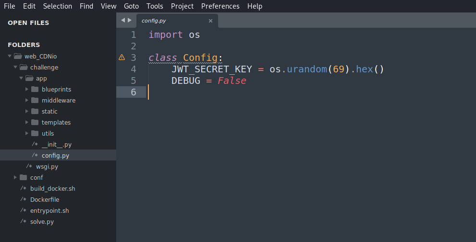476x242 pixels.
Task: Close the config.py tab
Action: coord(210,21)
